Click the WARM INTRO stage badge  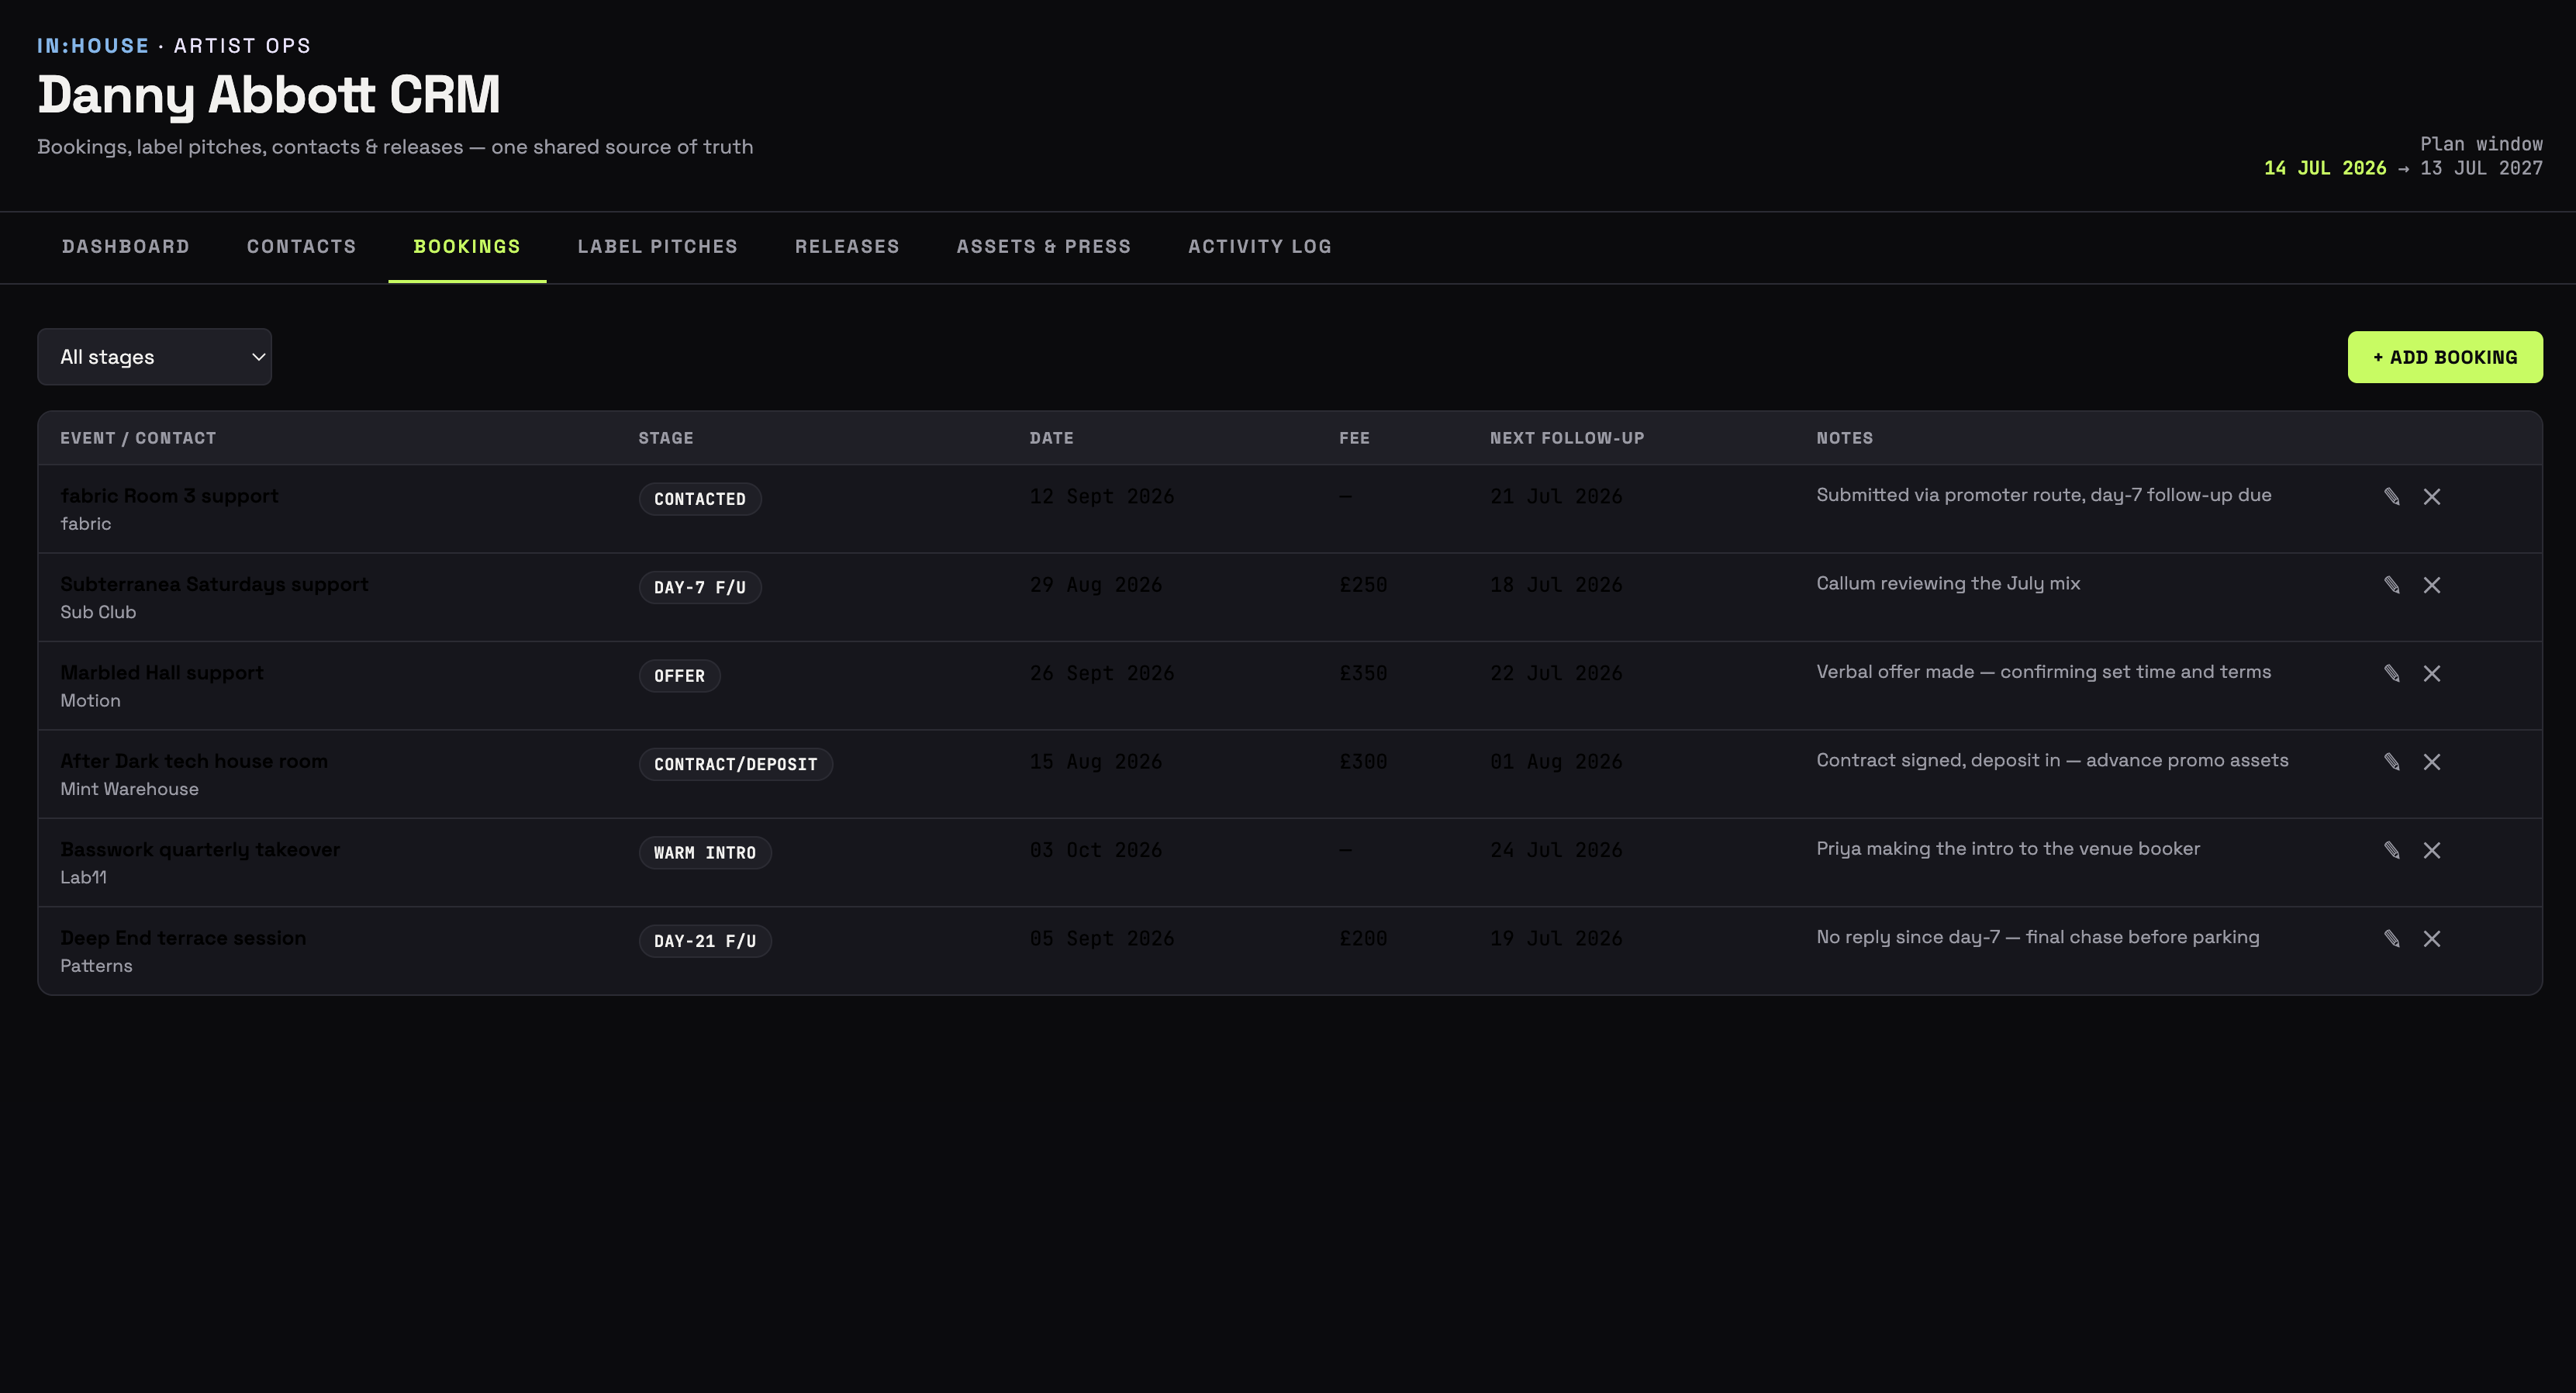[705, 853]
